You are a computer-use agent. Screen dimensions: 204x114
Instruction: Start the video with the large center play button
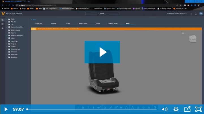(x=102, y=52)
